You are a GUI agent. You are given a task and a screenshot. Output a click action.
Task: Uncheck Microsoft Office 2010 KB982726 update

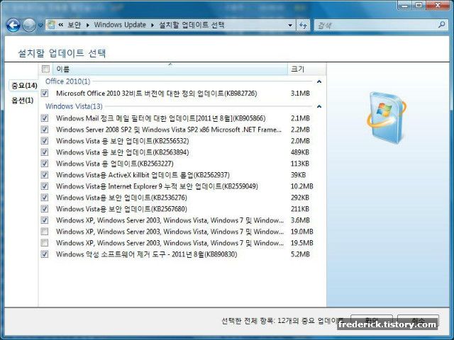point(45,93)
